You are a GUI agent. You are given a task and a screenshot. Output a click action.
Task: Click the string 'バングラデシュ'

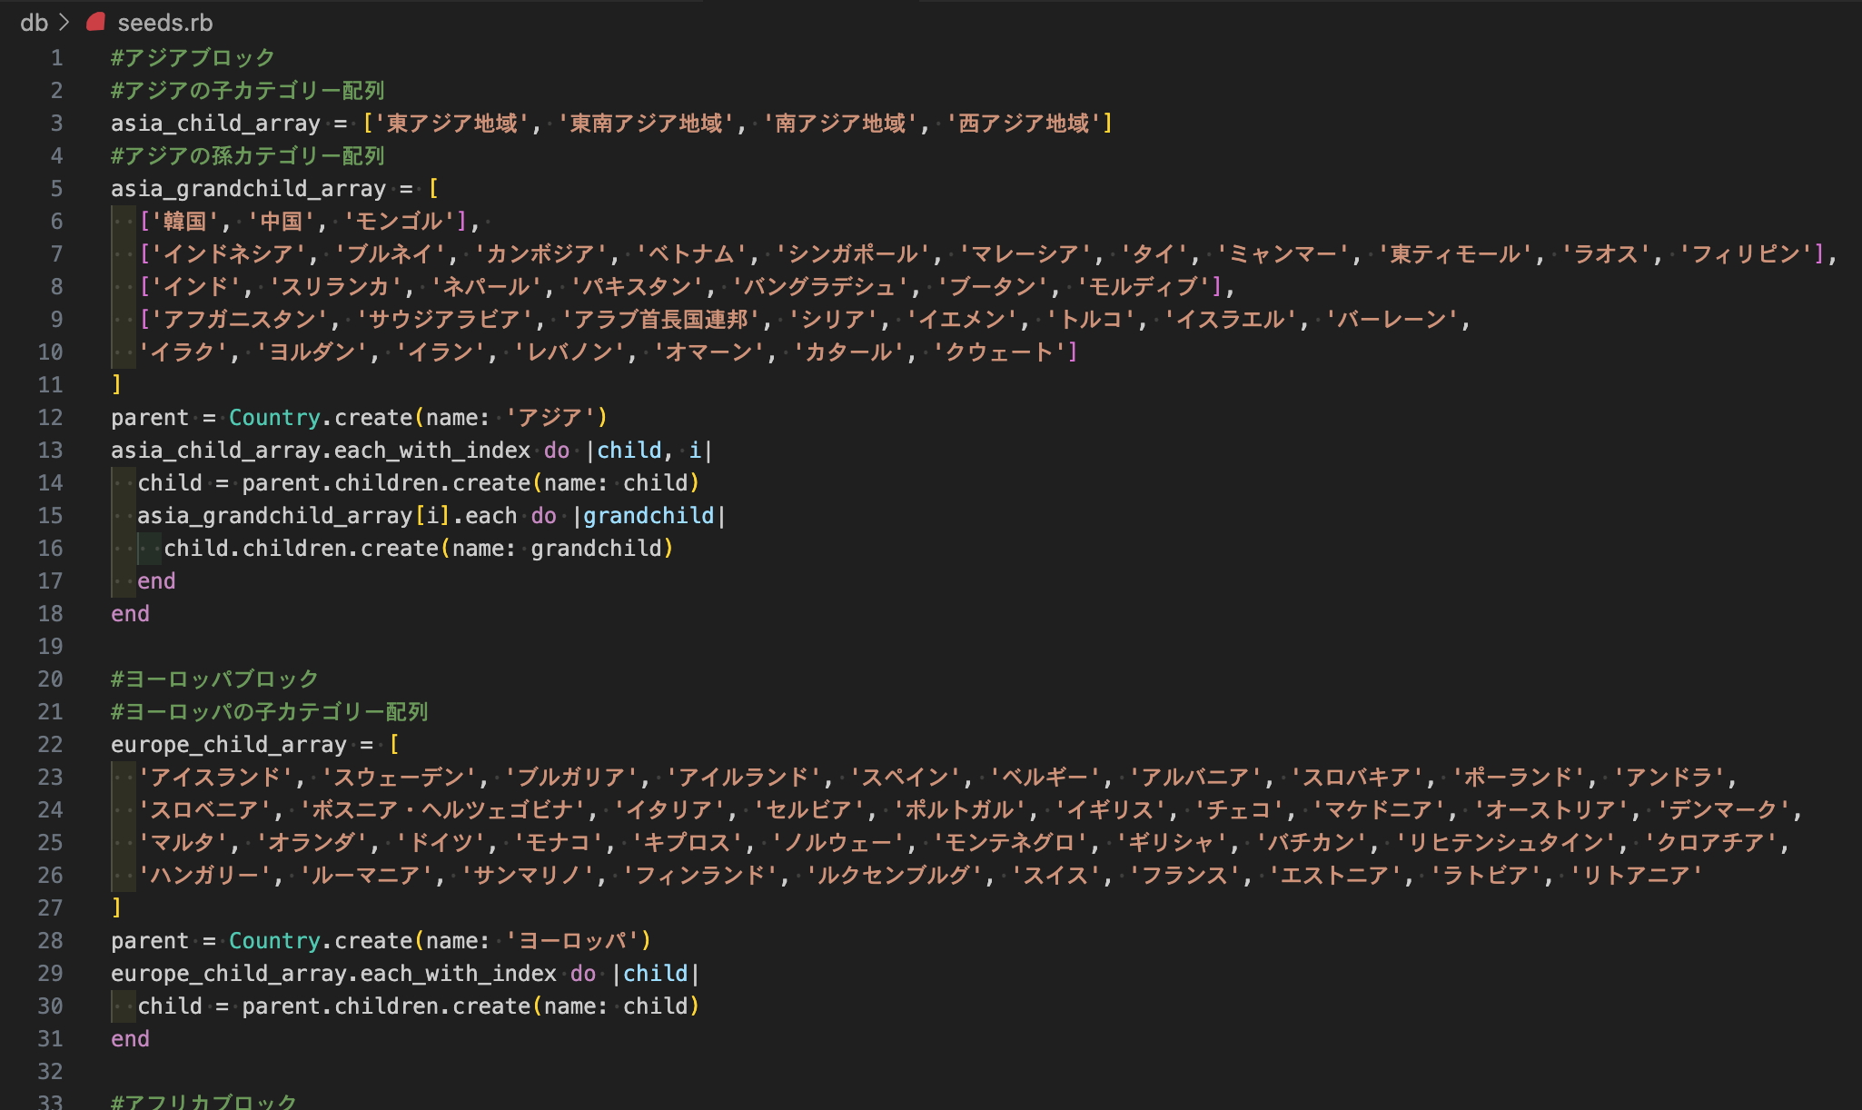point(820,287)
